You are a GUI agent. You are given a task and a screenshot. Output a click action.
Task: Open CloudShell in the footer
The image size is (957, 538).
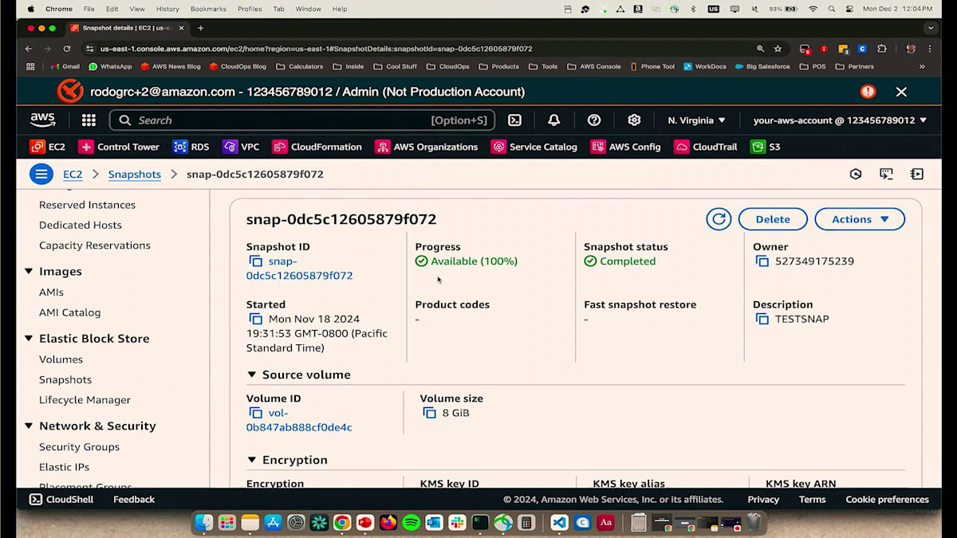coord(61,500)
